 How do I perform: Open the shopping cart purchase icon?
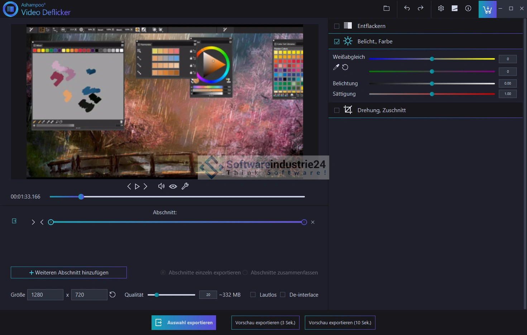click(x=487, y=9)
